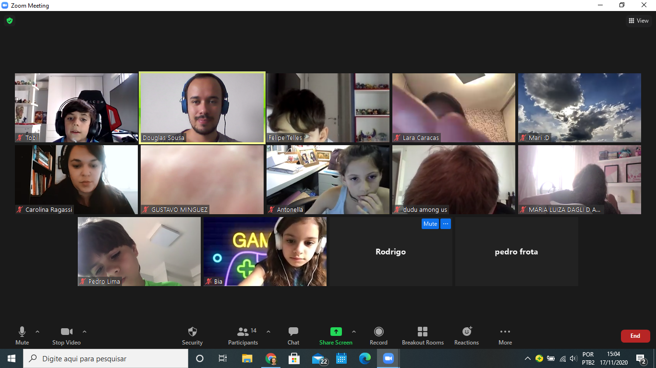Click muted mic icon beside Pedro Lima
This screenshot has width=656, height=368.
click(83, 281)
